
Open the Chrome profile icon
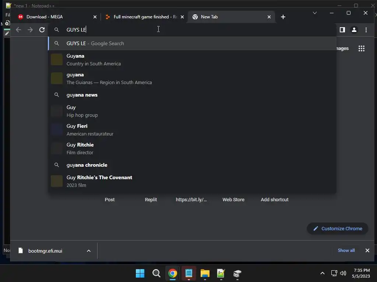(x=354, y=30)
